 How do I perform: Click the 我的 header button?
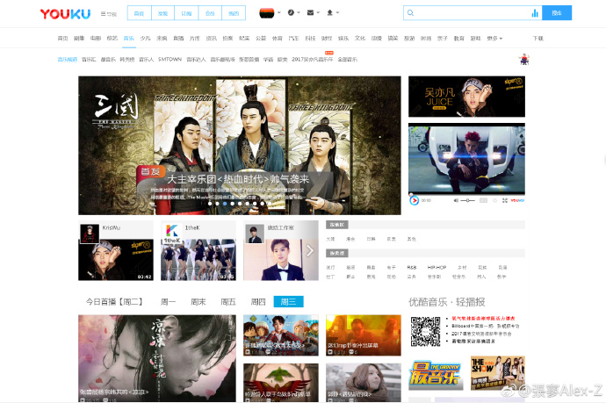coord(234,13)
